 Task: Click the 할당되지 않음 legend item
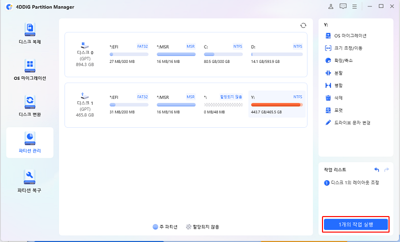(x=202, y=227)
